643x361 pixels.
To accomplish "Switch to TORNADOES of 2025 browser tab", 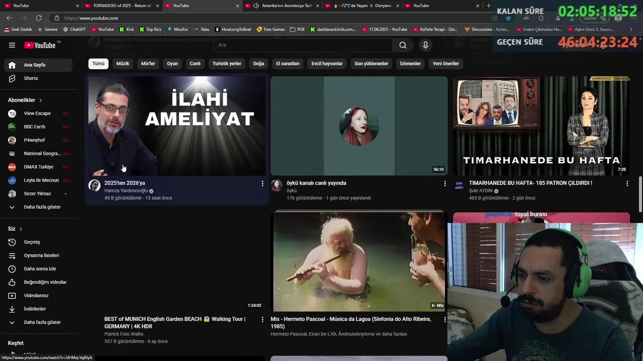I will tap(122, 6).
